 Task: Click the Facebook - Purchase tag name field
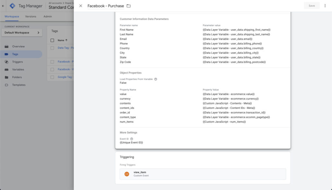(106, 6)
